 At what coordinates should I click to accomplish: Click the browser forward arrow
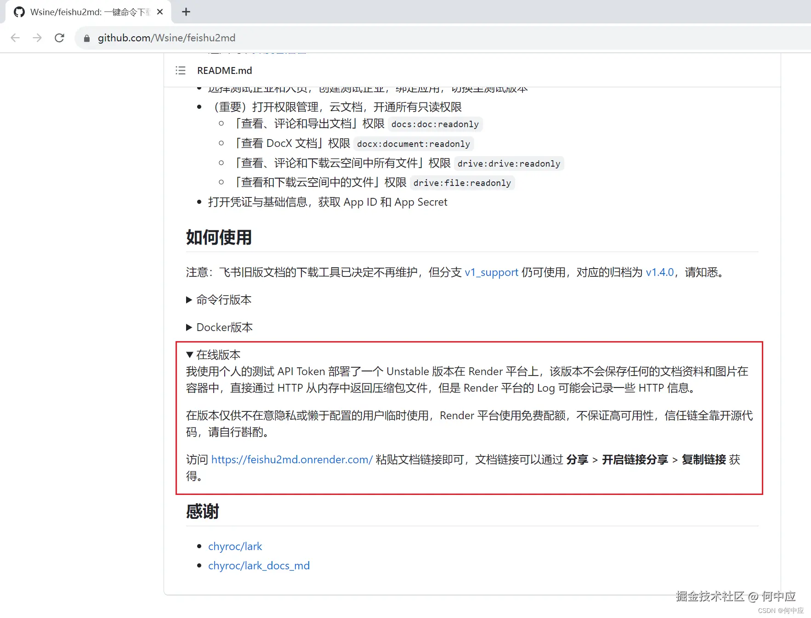pyautogui.click(x=37, y=38)
